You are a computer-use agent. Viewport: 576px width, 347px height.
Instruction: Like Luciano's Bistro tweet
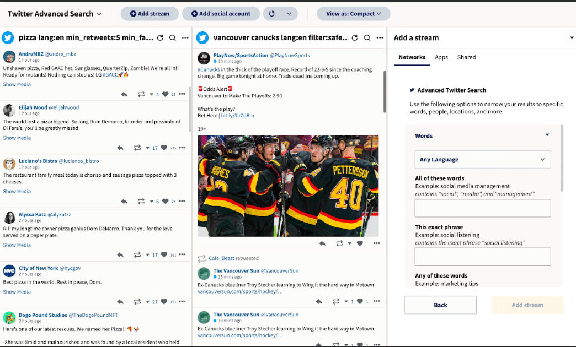pyautogui.click(x=166, y=202)
